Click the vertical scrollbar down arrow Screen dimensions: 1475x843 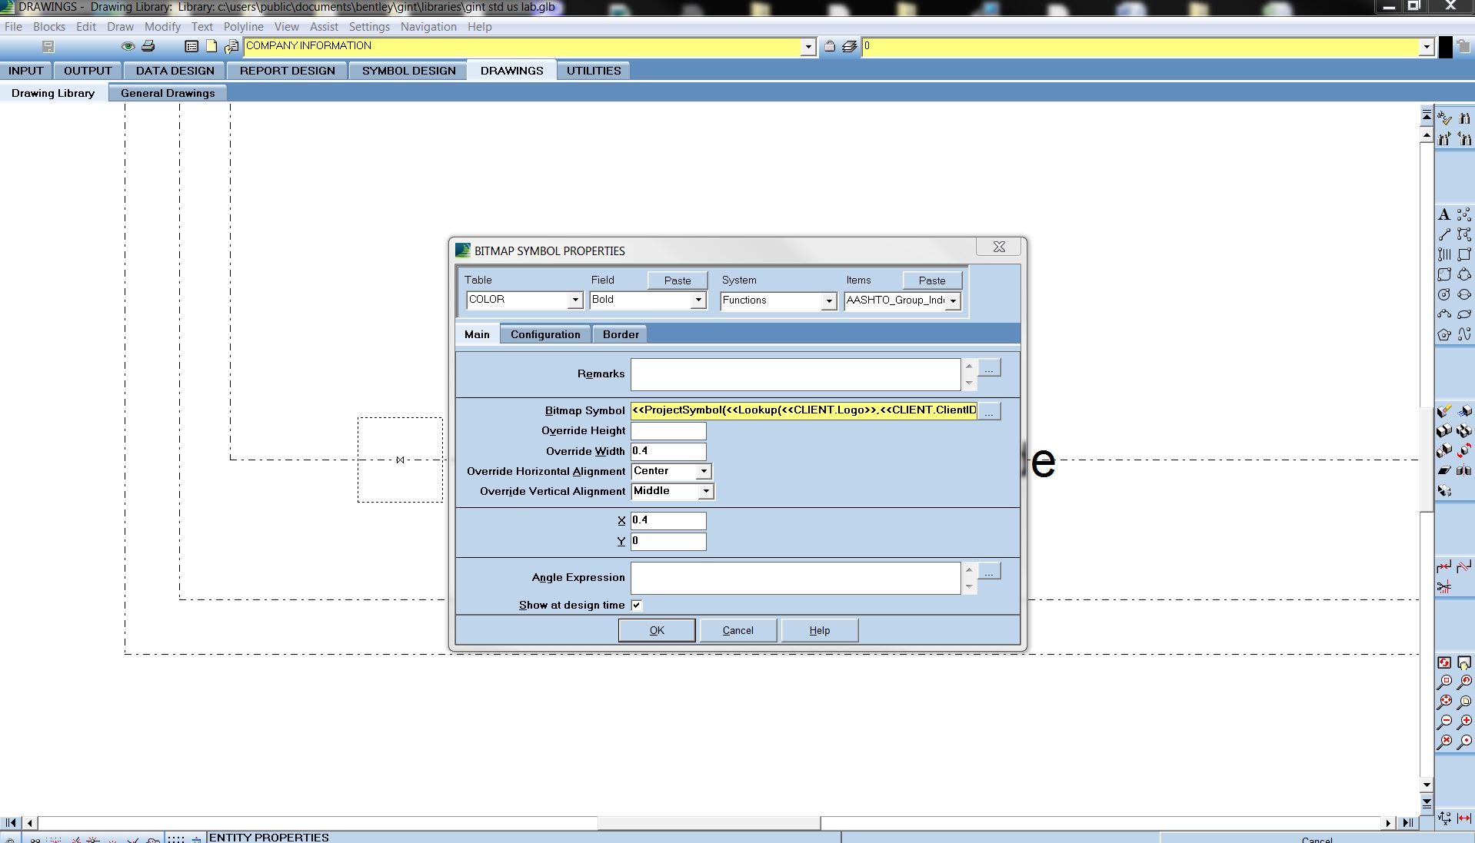pyautogui.click(x=1427, y=785)
